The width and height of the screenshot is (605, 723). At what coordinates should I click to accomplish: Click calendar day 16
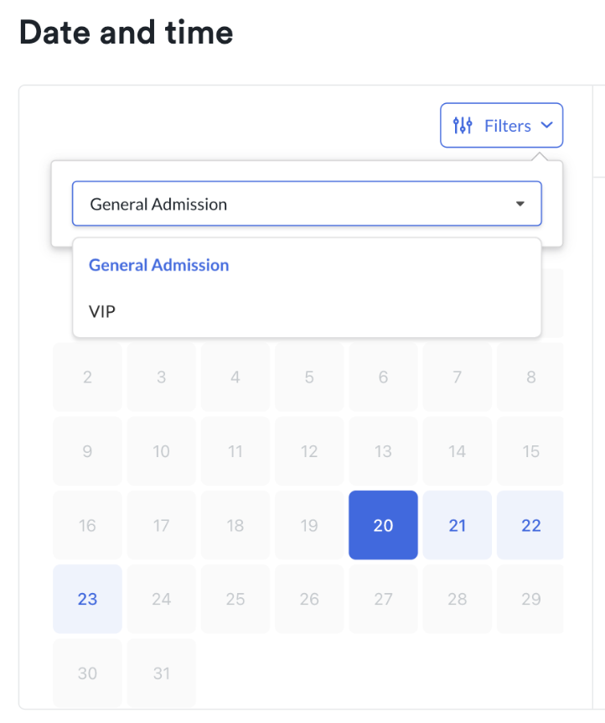87,525
